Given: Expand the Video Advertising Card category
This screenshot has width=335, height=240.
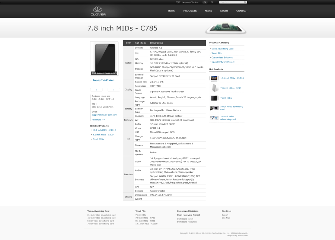Looking at the screenshot, I should [222, 49].
